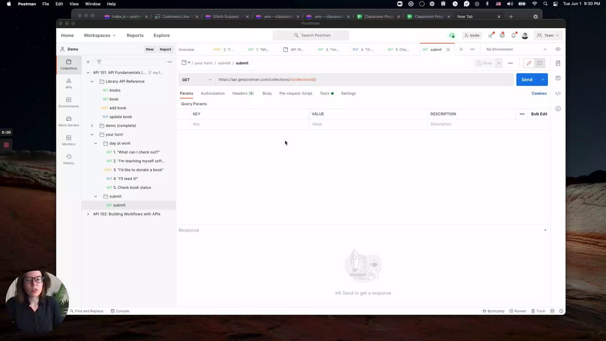The height and width of the screenshot is (341, 606).
Task: Open the Save options dropdown arrow
Action: pyautogui.click(x=499, y=63)
